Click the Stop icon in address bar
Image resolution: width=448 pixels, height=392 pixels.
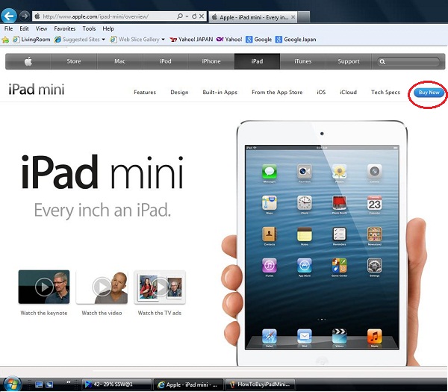click(202, 16)
